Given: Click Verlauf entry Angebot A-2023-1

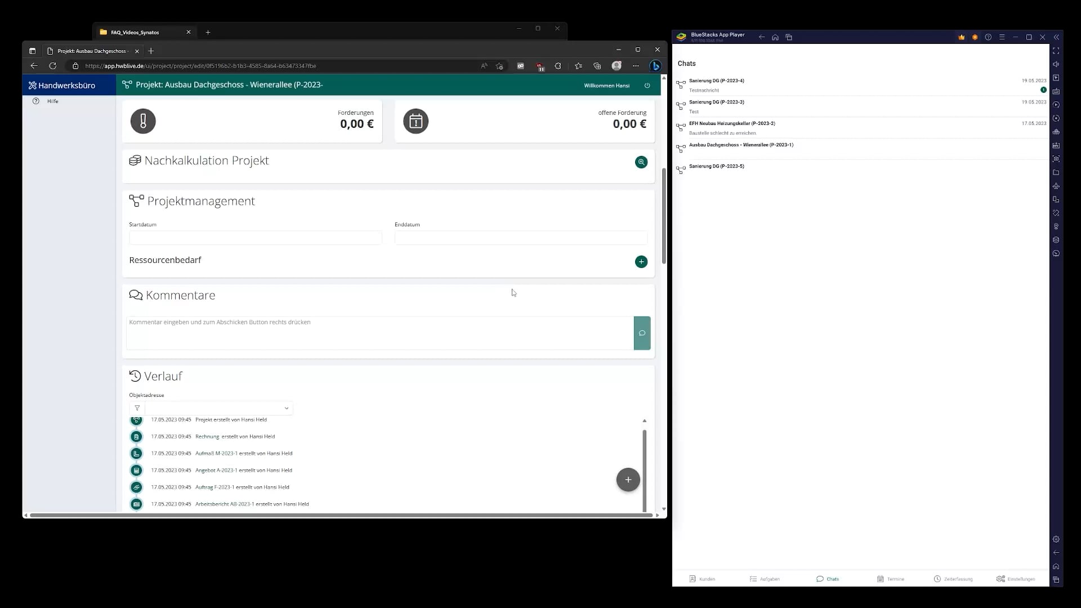Looking at the screenshot, I should coord(243,470).
